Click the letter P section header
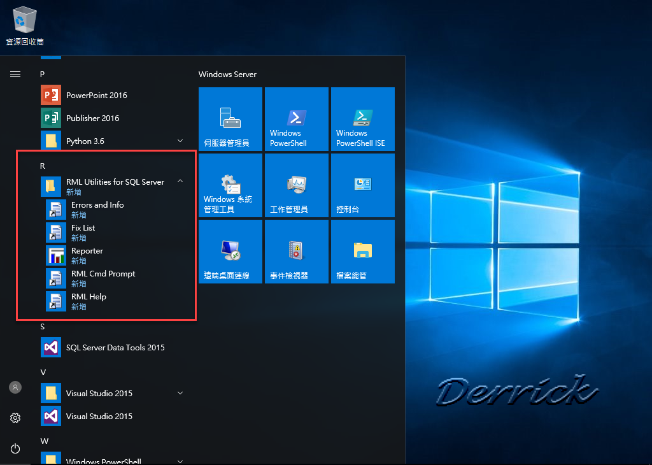 (x=42, y=75)
